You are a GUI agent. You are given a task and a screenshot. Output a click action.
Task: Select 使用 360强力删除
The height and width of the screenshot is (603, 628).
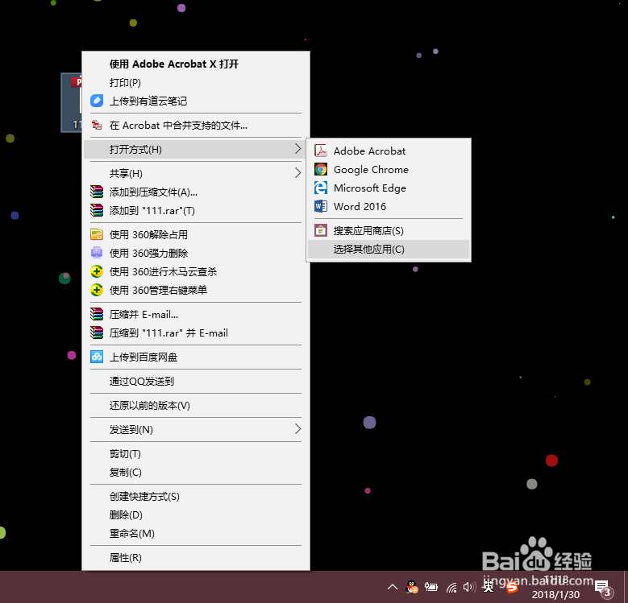pyautogui.click(x=196, y=253)
